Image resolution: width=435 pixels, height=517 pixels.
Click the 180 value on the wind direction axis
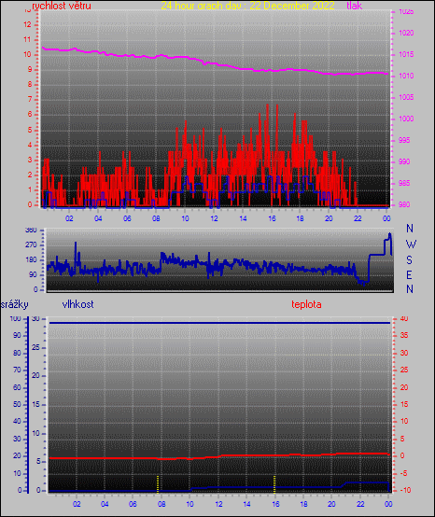point(31,259)
